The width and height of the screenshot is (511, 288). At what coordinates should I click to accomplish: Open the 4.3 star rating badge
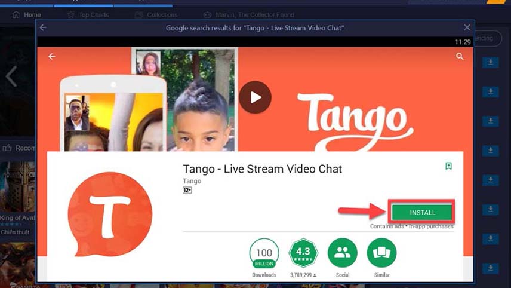(x=303, y=253)
